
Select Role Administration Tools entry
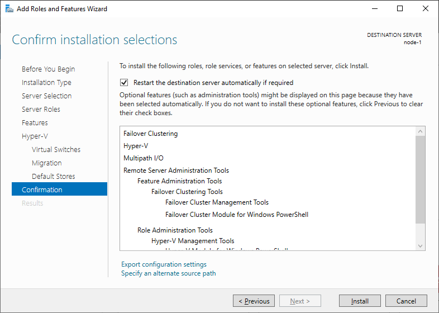coord(175,230)
